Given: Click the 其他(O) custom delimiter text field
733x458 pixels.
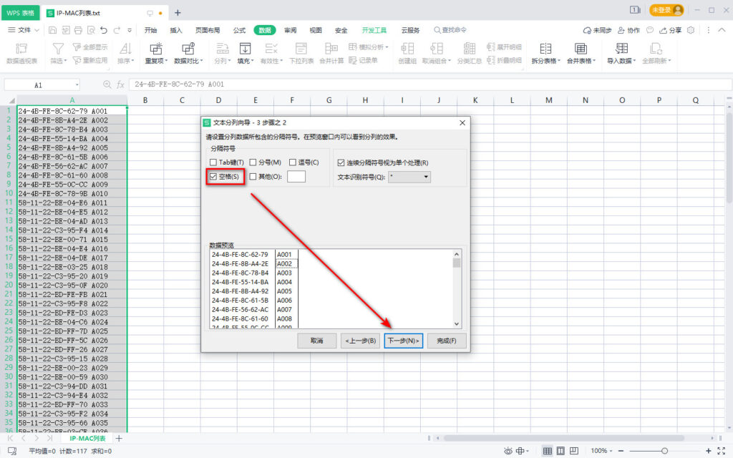Looking at the screenshot, I should pos(296,176).
